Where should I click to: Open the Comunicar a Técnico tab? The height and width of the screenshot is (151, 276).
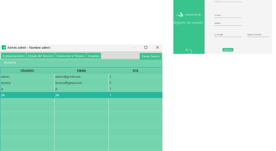click(x=70, y=56)
